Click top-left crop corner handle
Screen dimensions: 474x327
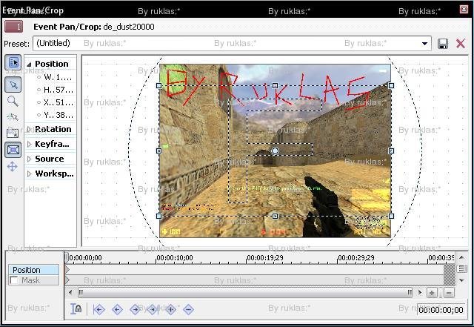tap(159, 86)
